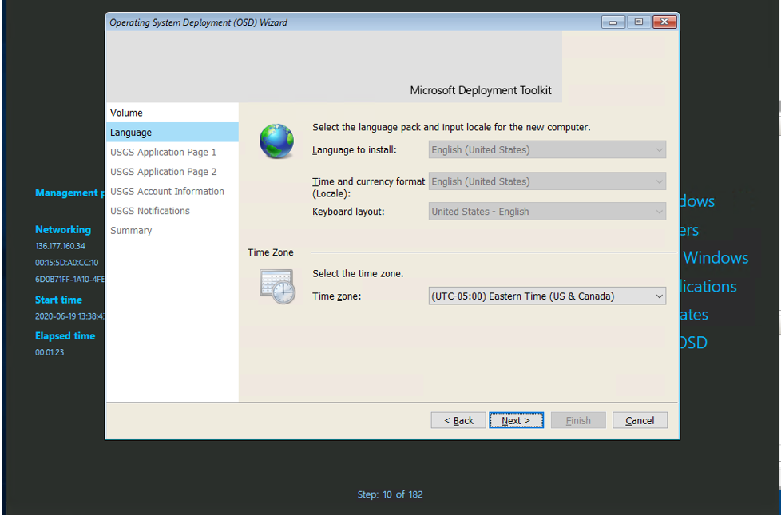Click MAC address 00:15:5D:A0:CC:10
The height and width of the screenshot is (516, 781).
pos(67,263)
